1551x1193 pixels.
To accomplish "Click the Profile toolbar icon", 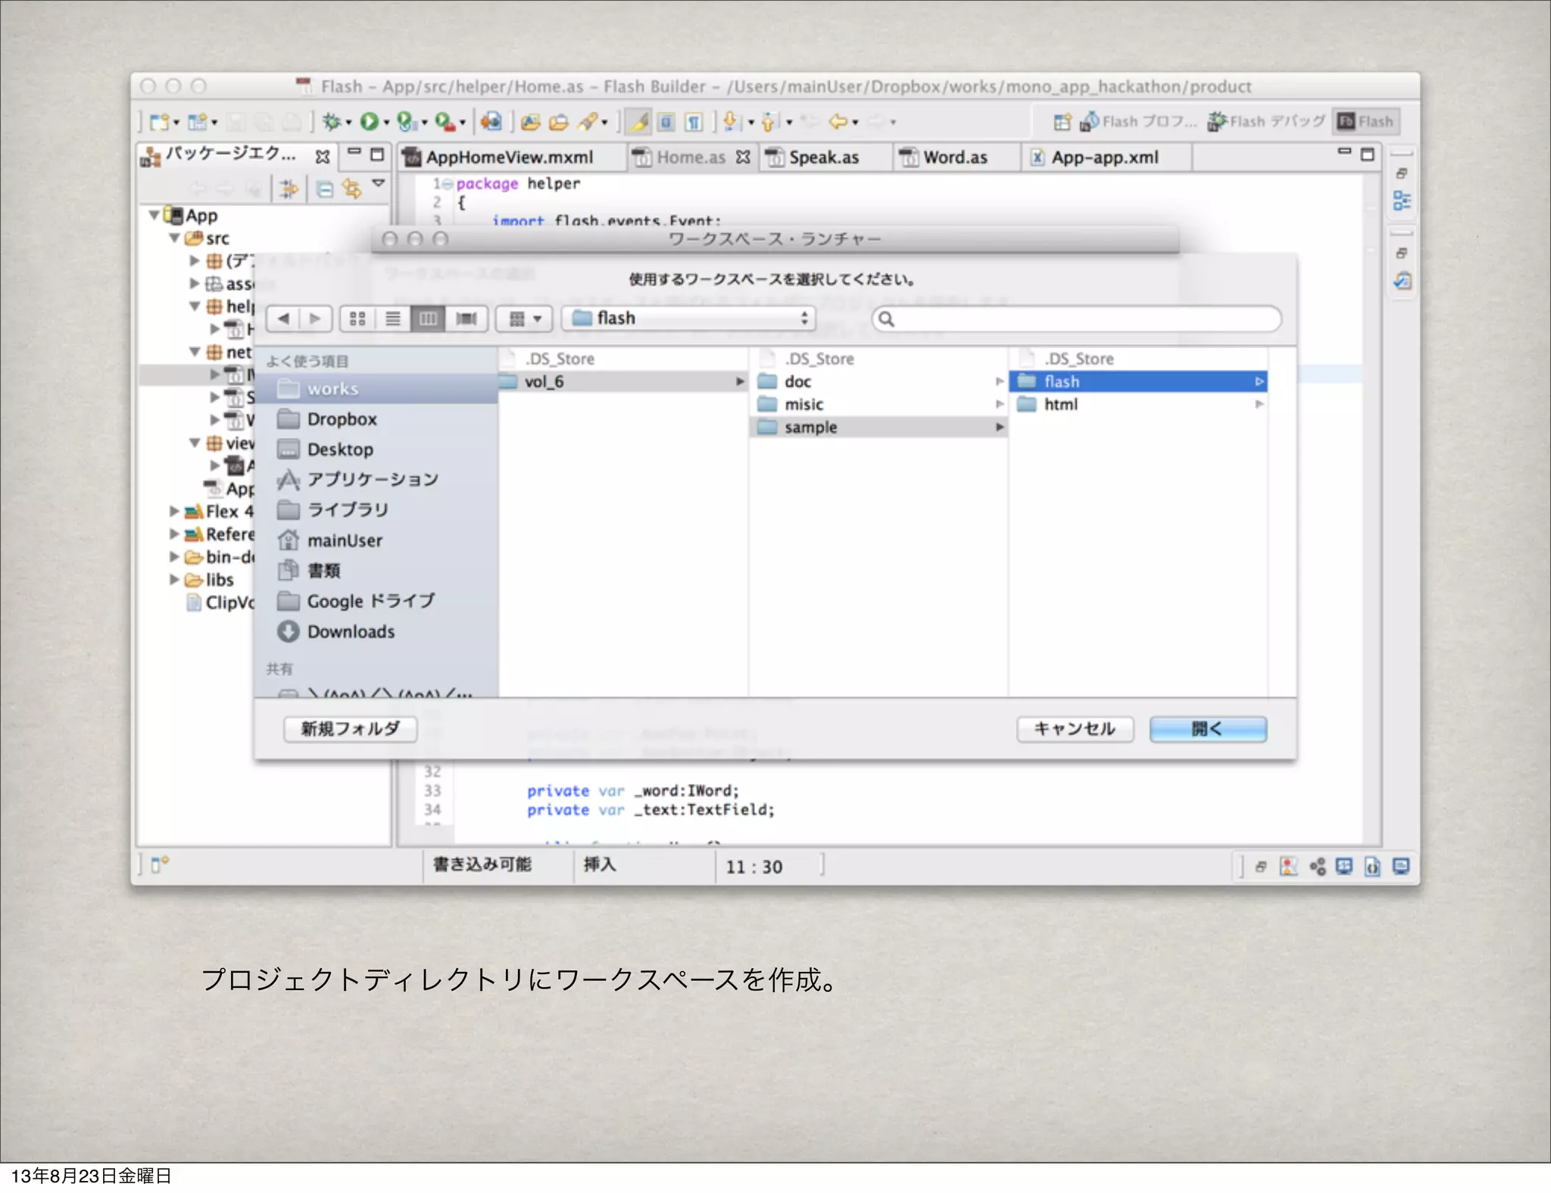I will (406, 122).
